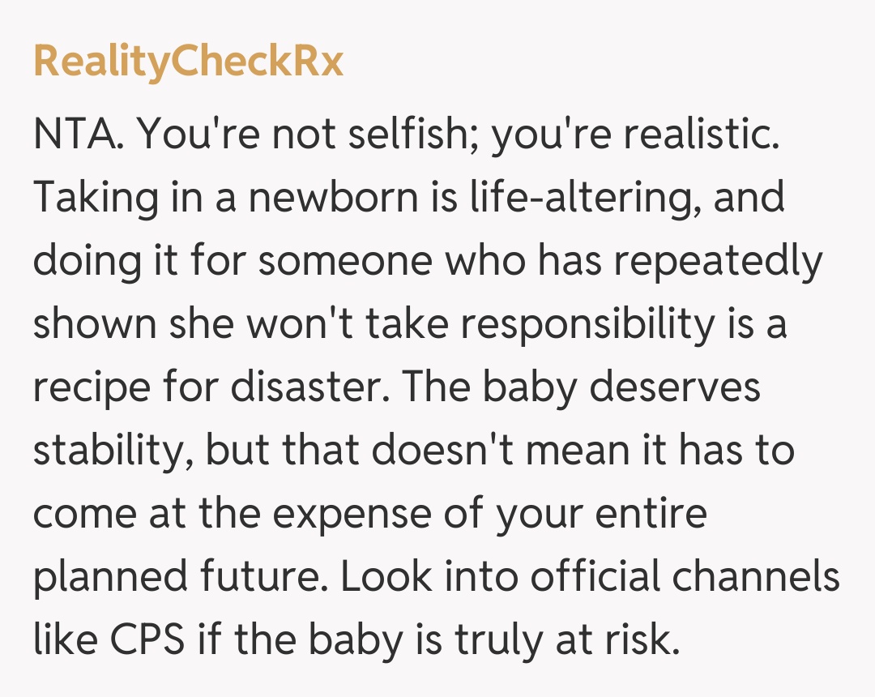
Task: Click the "NTA" verdict at comment start
Action: (x=78, y=136)
